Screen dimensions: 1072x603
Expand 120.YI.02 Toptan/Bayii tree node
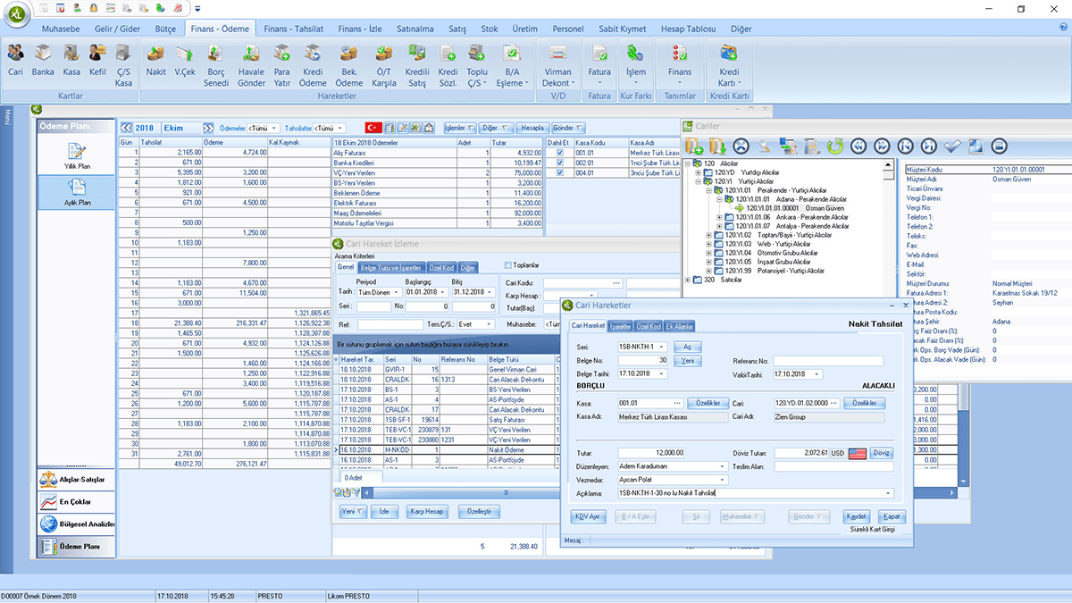(709, 235)
